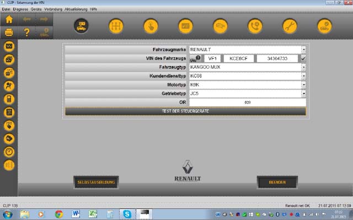Open the Motortyp dropdown arrow
Viewport: 353px width, 220px height.
(x=303, y=85)
